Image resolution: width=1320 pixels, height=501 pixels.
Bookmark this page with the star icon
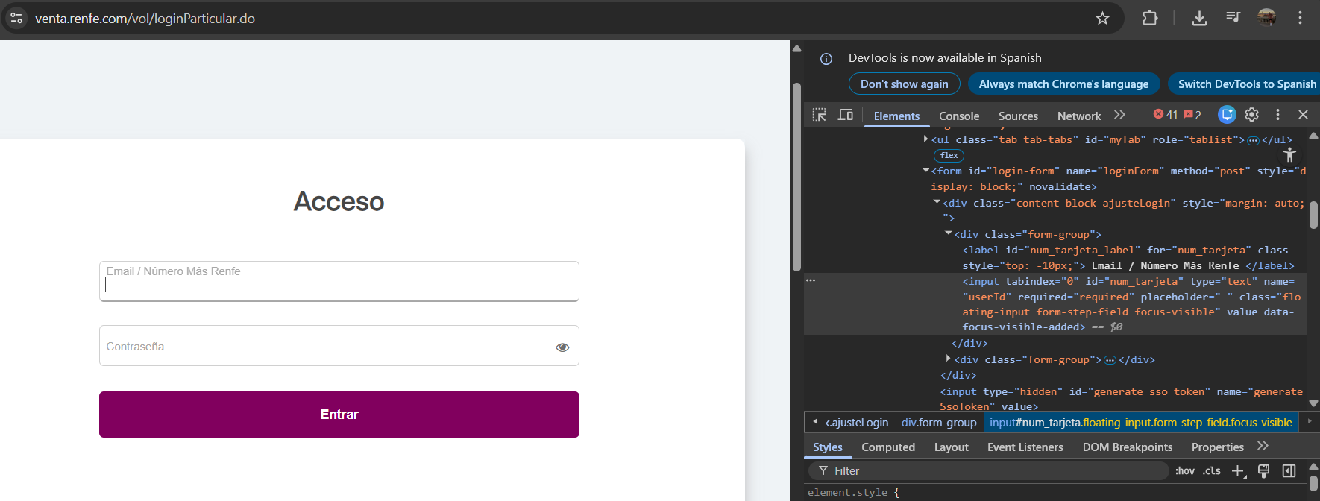click(1102, 18)
